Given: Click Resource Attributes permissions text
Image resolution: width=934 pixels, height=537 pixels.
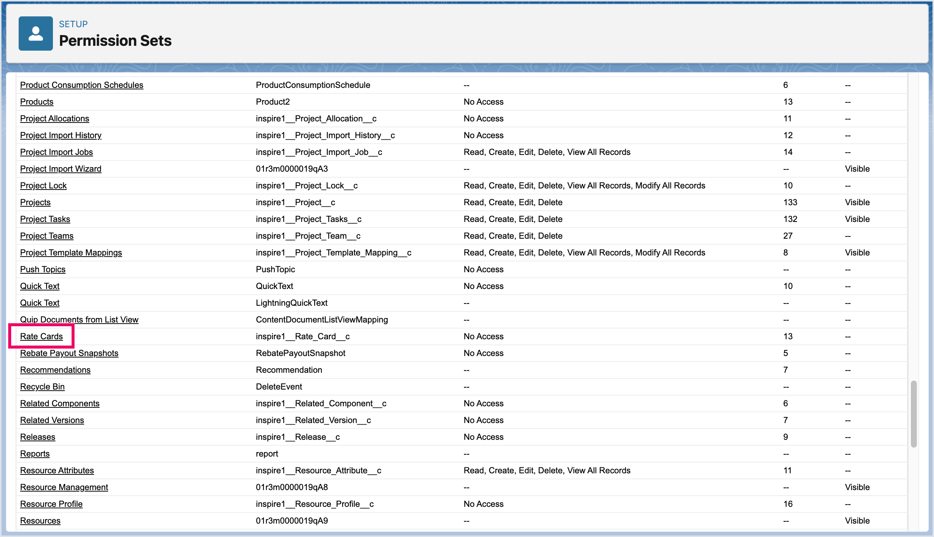Looking at the screenshot, I should tap(547, 470).
